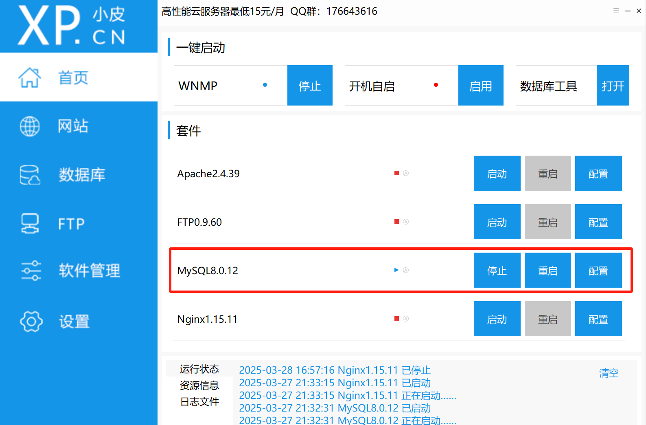Click the FTP0.9.60 name label

tap(199, 222)
